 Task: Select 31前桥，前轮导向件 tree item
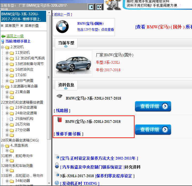coord(17,156)
